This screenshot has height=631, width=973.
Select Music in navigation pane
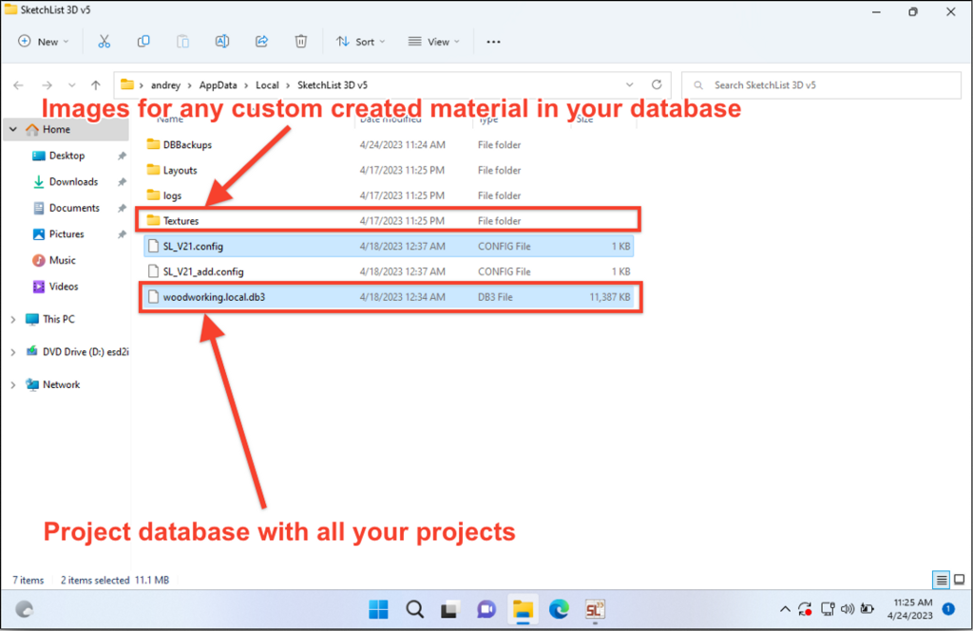[62, 260]
